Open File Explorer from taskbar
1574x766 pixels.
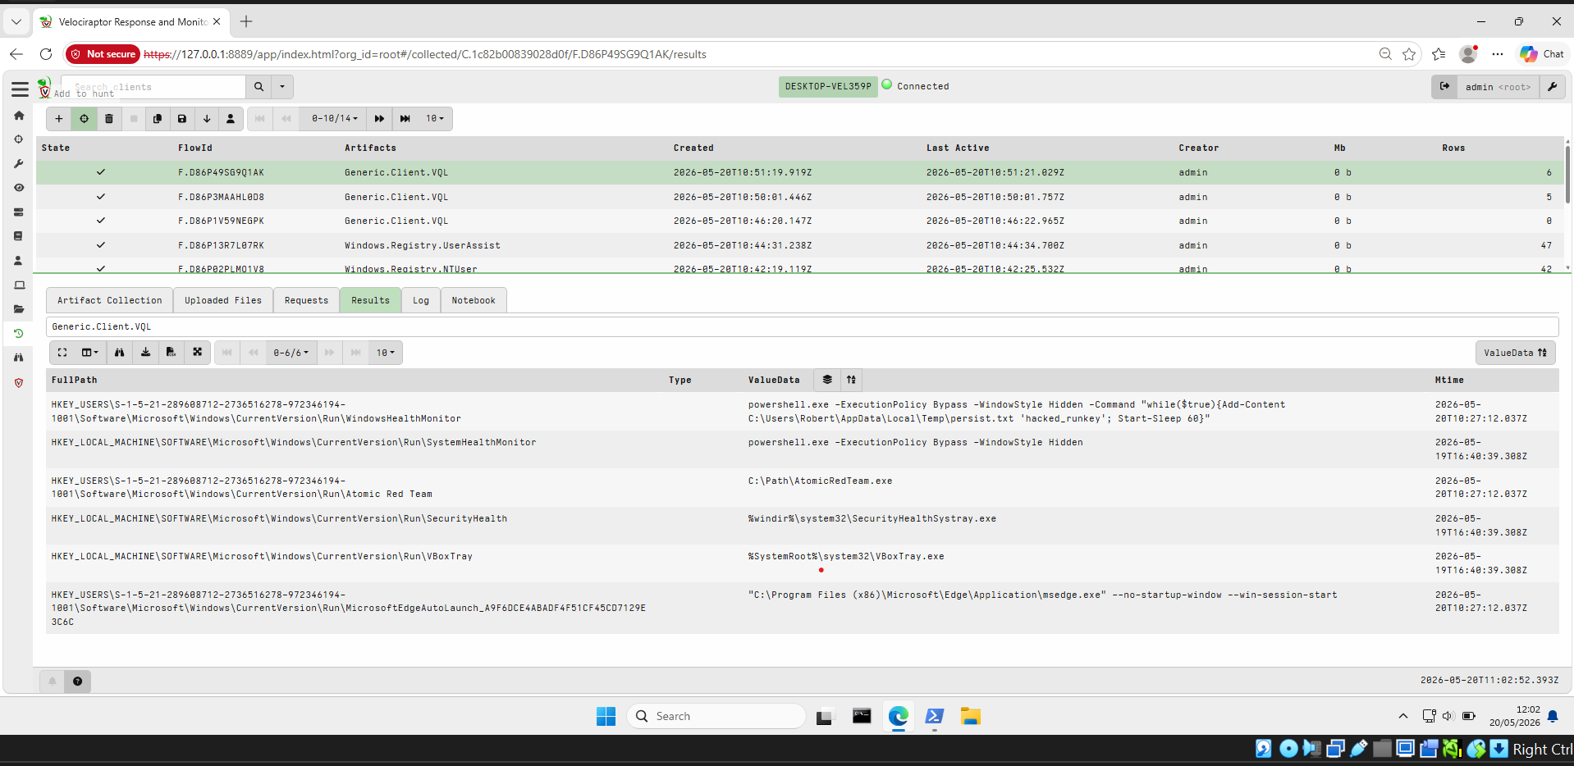coord(971,716)
